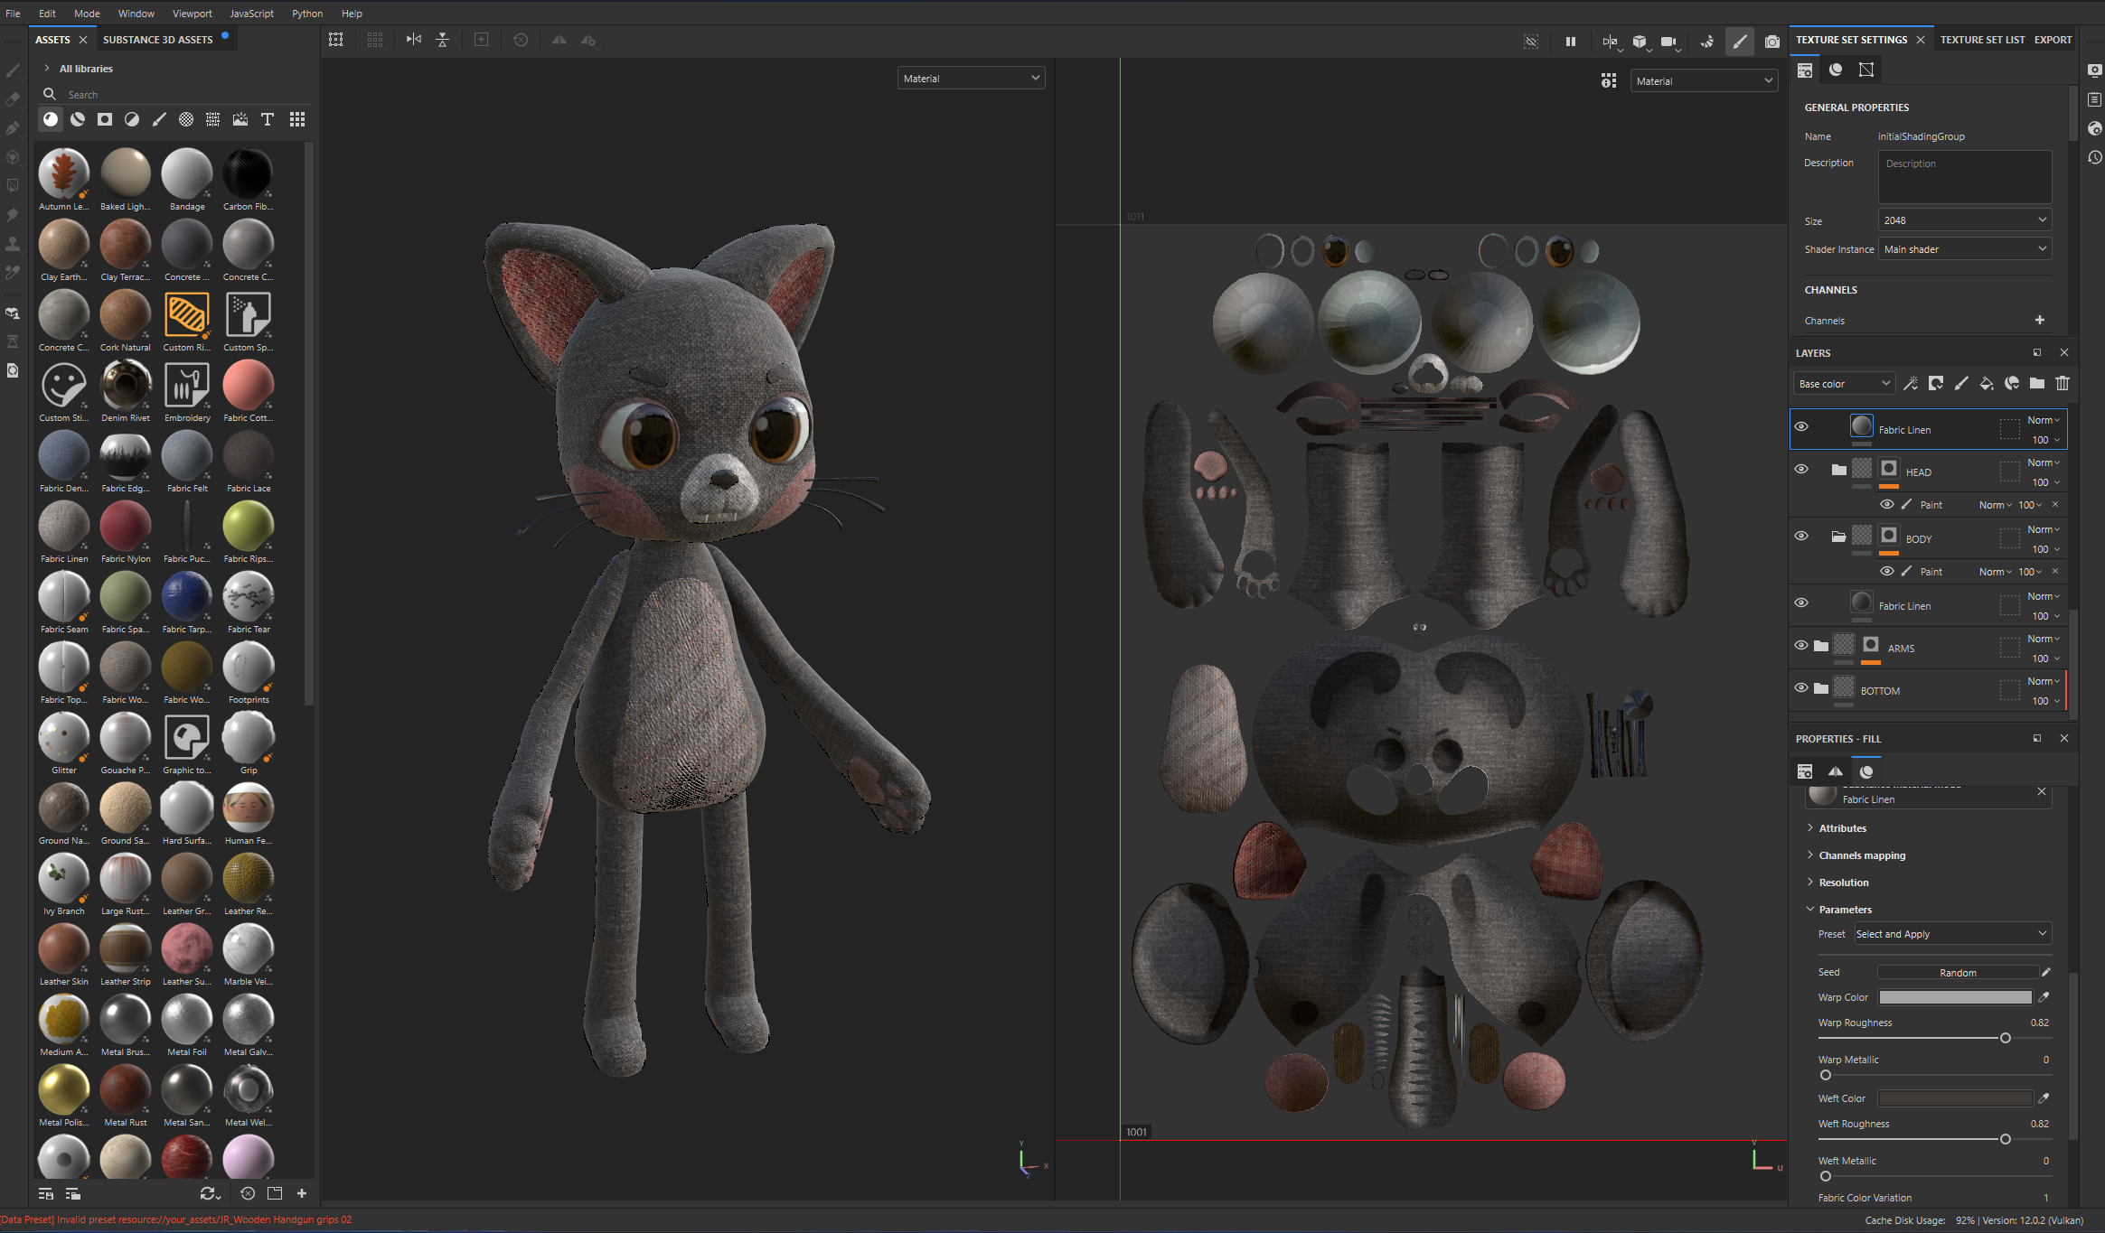Screen dimensions: 2105x1233
Task: Click the add fill layer icon
Action: tap(1987, 383)
